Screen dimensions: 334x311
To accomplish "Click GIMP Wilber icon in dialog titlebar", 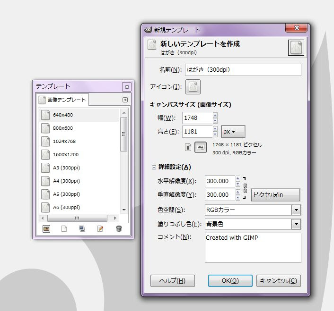I will (x=148, y=30).
